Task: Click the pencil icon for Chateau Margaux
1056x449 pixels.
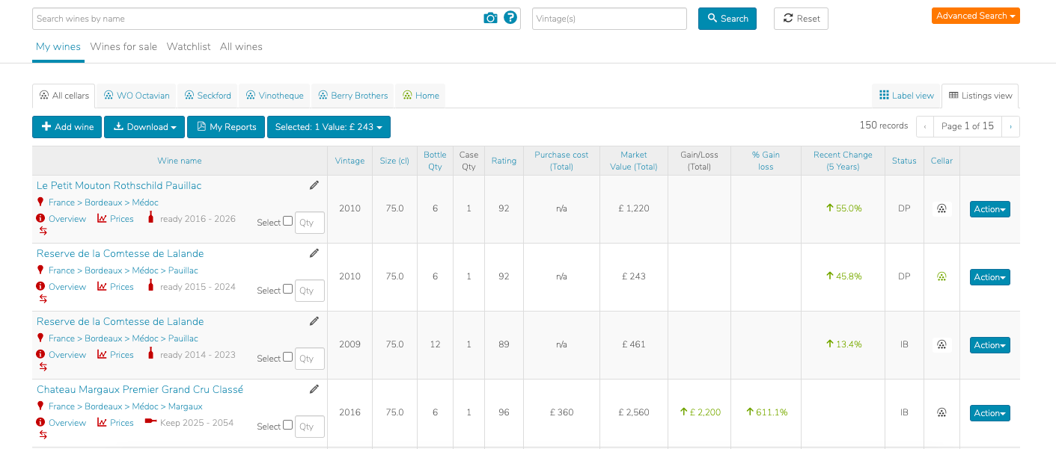Action: (314, 389)
